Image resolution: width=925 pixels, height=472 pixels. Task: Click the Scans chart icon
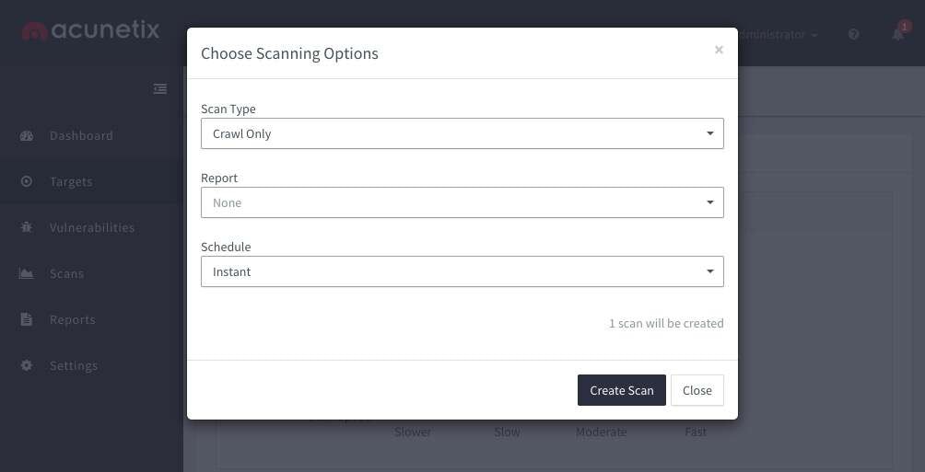coord(27,273)
